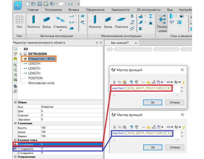Screen dimensions: 204x159
Task: Click the Save diskette icon
Action: point(40,4)
